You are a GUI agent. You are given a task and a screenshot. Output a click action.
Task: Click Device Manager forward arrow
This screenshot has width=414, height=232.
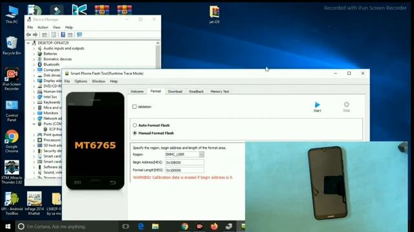click(x=35, y=35)
